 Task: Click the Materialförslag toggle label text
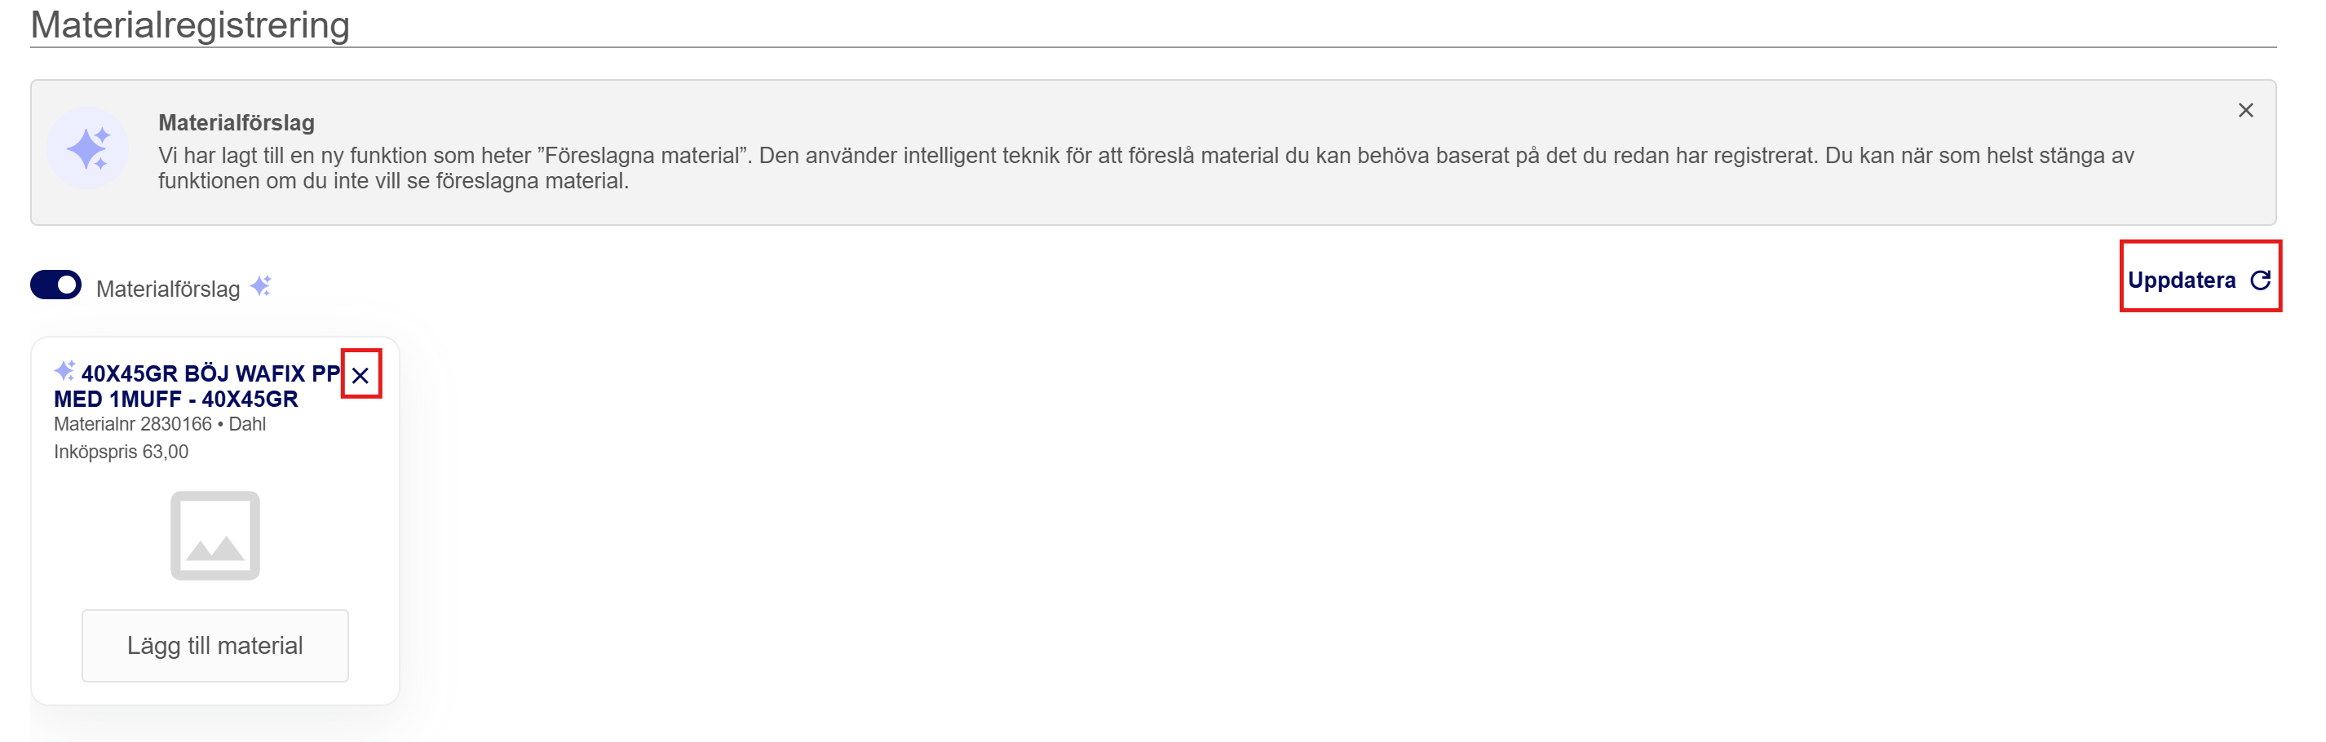click(x=168, y=289)
